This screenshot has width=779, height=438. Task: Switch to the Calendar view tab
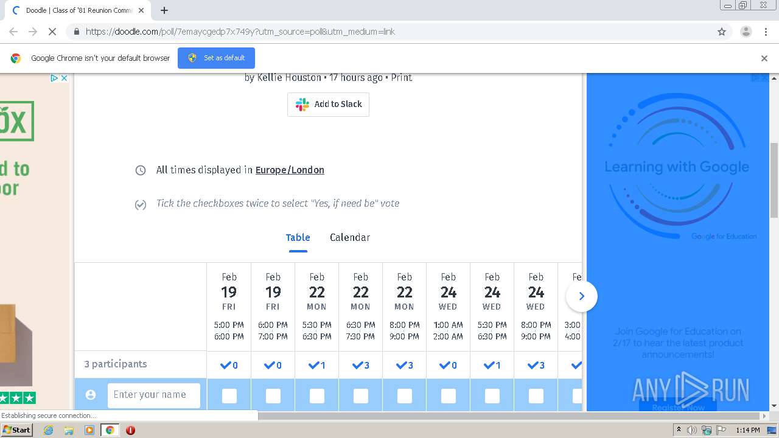350,237
